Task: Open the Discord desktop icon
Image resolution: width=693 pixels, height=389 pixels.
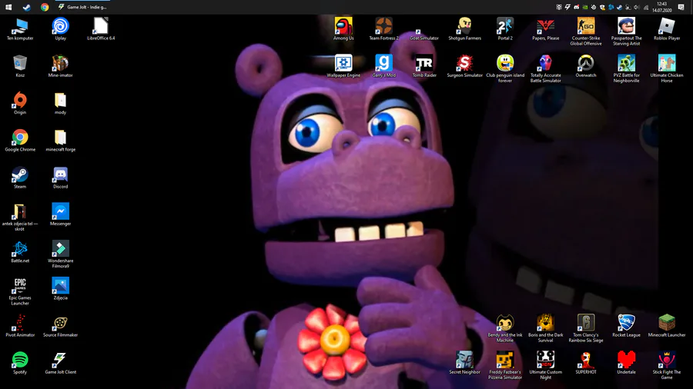Action: coord(61,178)
